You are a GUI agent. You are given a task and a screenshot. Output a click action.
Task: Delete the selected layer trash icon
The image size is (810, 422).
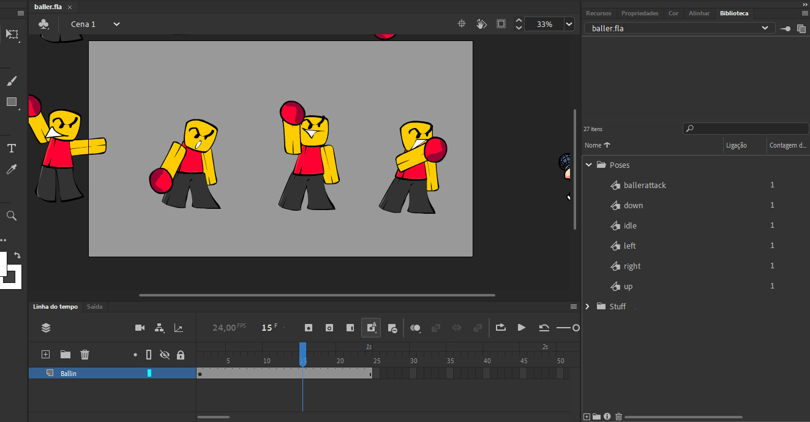pos(85,354)
